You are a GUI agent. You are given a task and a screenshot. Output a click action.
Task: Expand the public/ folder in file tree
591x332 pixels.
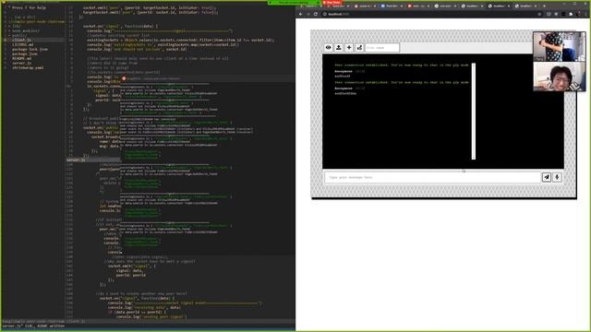(18, 35)
